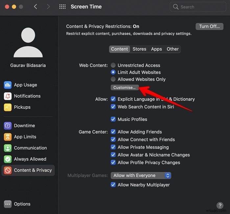Click into the Search field

pos(198,7)
